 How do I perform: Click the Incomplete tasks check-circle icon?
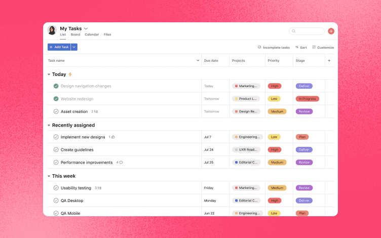pos(259,47)
